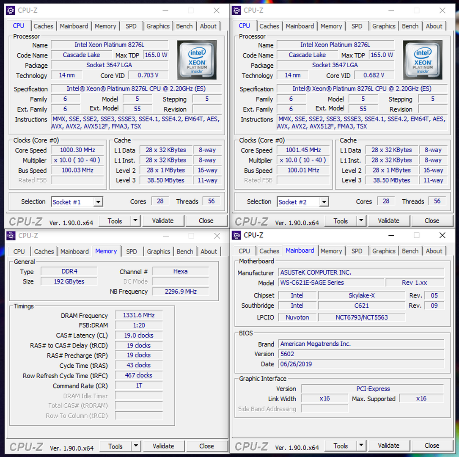Open Caches tab in Mainboard window

pos(269,251)
